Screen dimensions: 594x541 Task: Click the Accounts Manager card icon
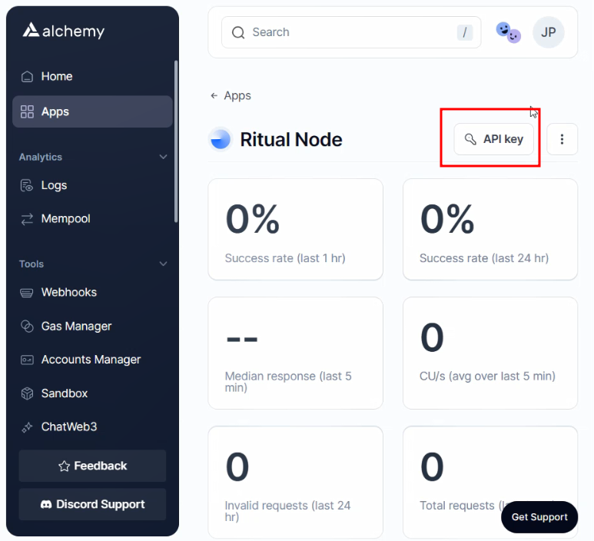pos(27,360)
